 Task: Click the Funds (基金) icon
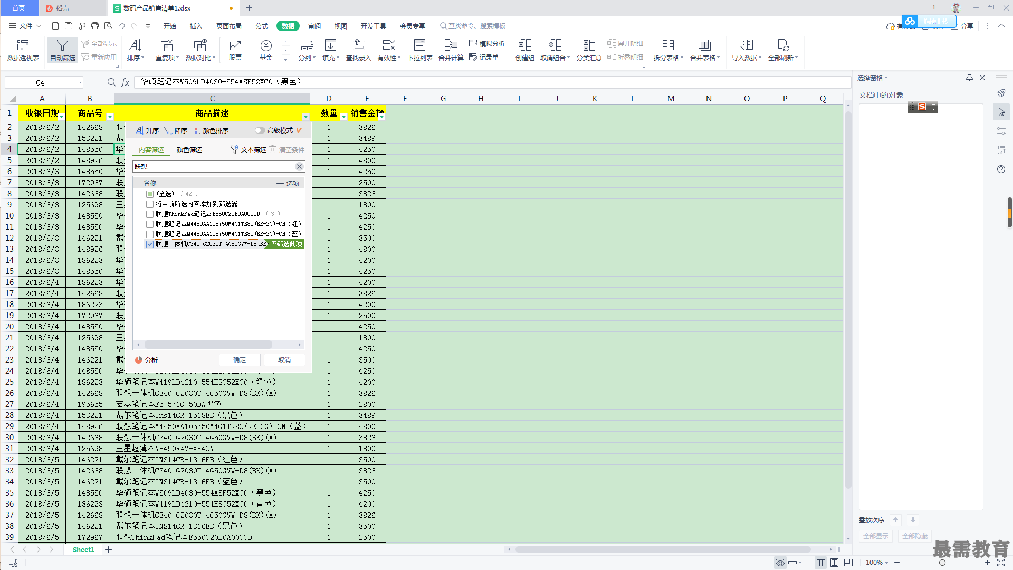tap(266, 50)
